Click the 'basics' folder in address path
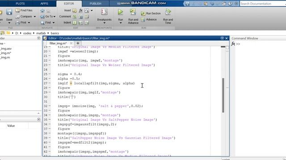This screenshot has height=160, width=286. 55,33
